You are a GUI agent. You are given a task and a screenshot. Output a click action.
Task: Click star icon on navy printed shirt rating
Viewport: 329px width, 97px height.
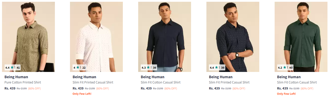pyautogui.click(x=216, y=67)
